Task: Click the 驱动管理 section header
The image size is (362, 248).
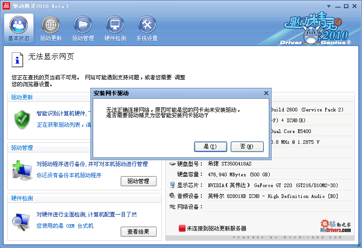Action: pyautogui.click(x=22, y=148)
